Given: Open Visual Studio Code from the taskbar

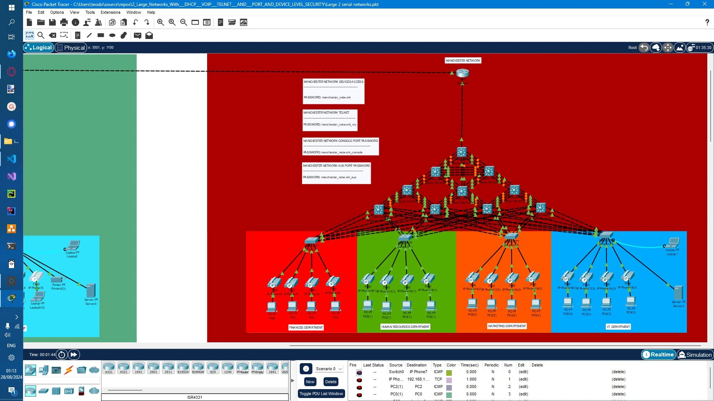Looking at the screenshot, I should (x=11, y=159).
